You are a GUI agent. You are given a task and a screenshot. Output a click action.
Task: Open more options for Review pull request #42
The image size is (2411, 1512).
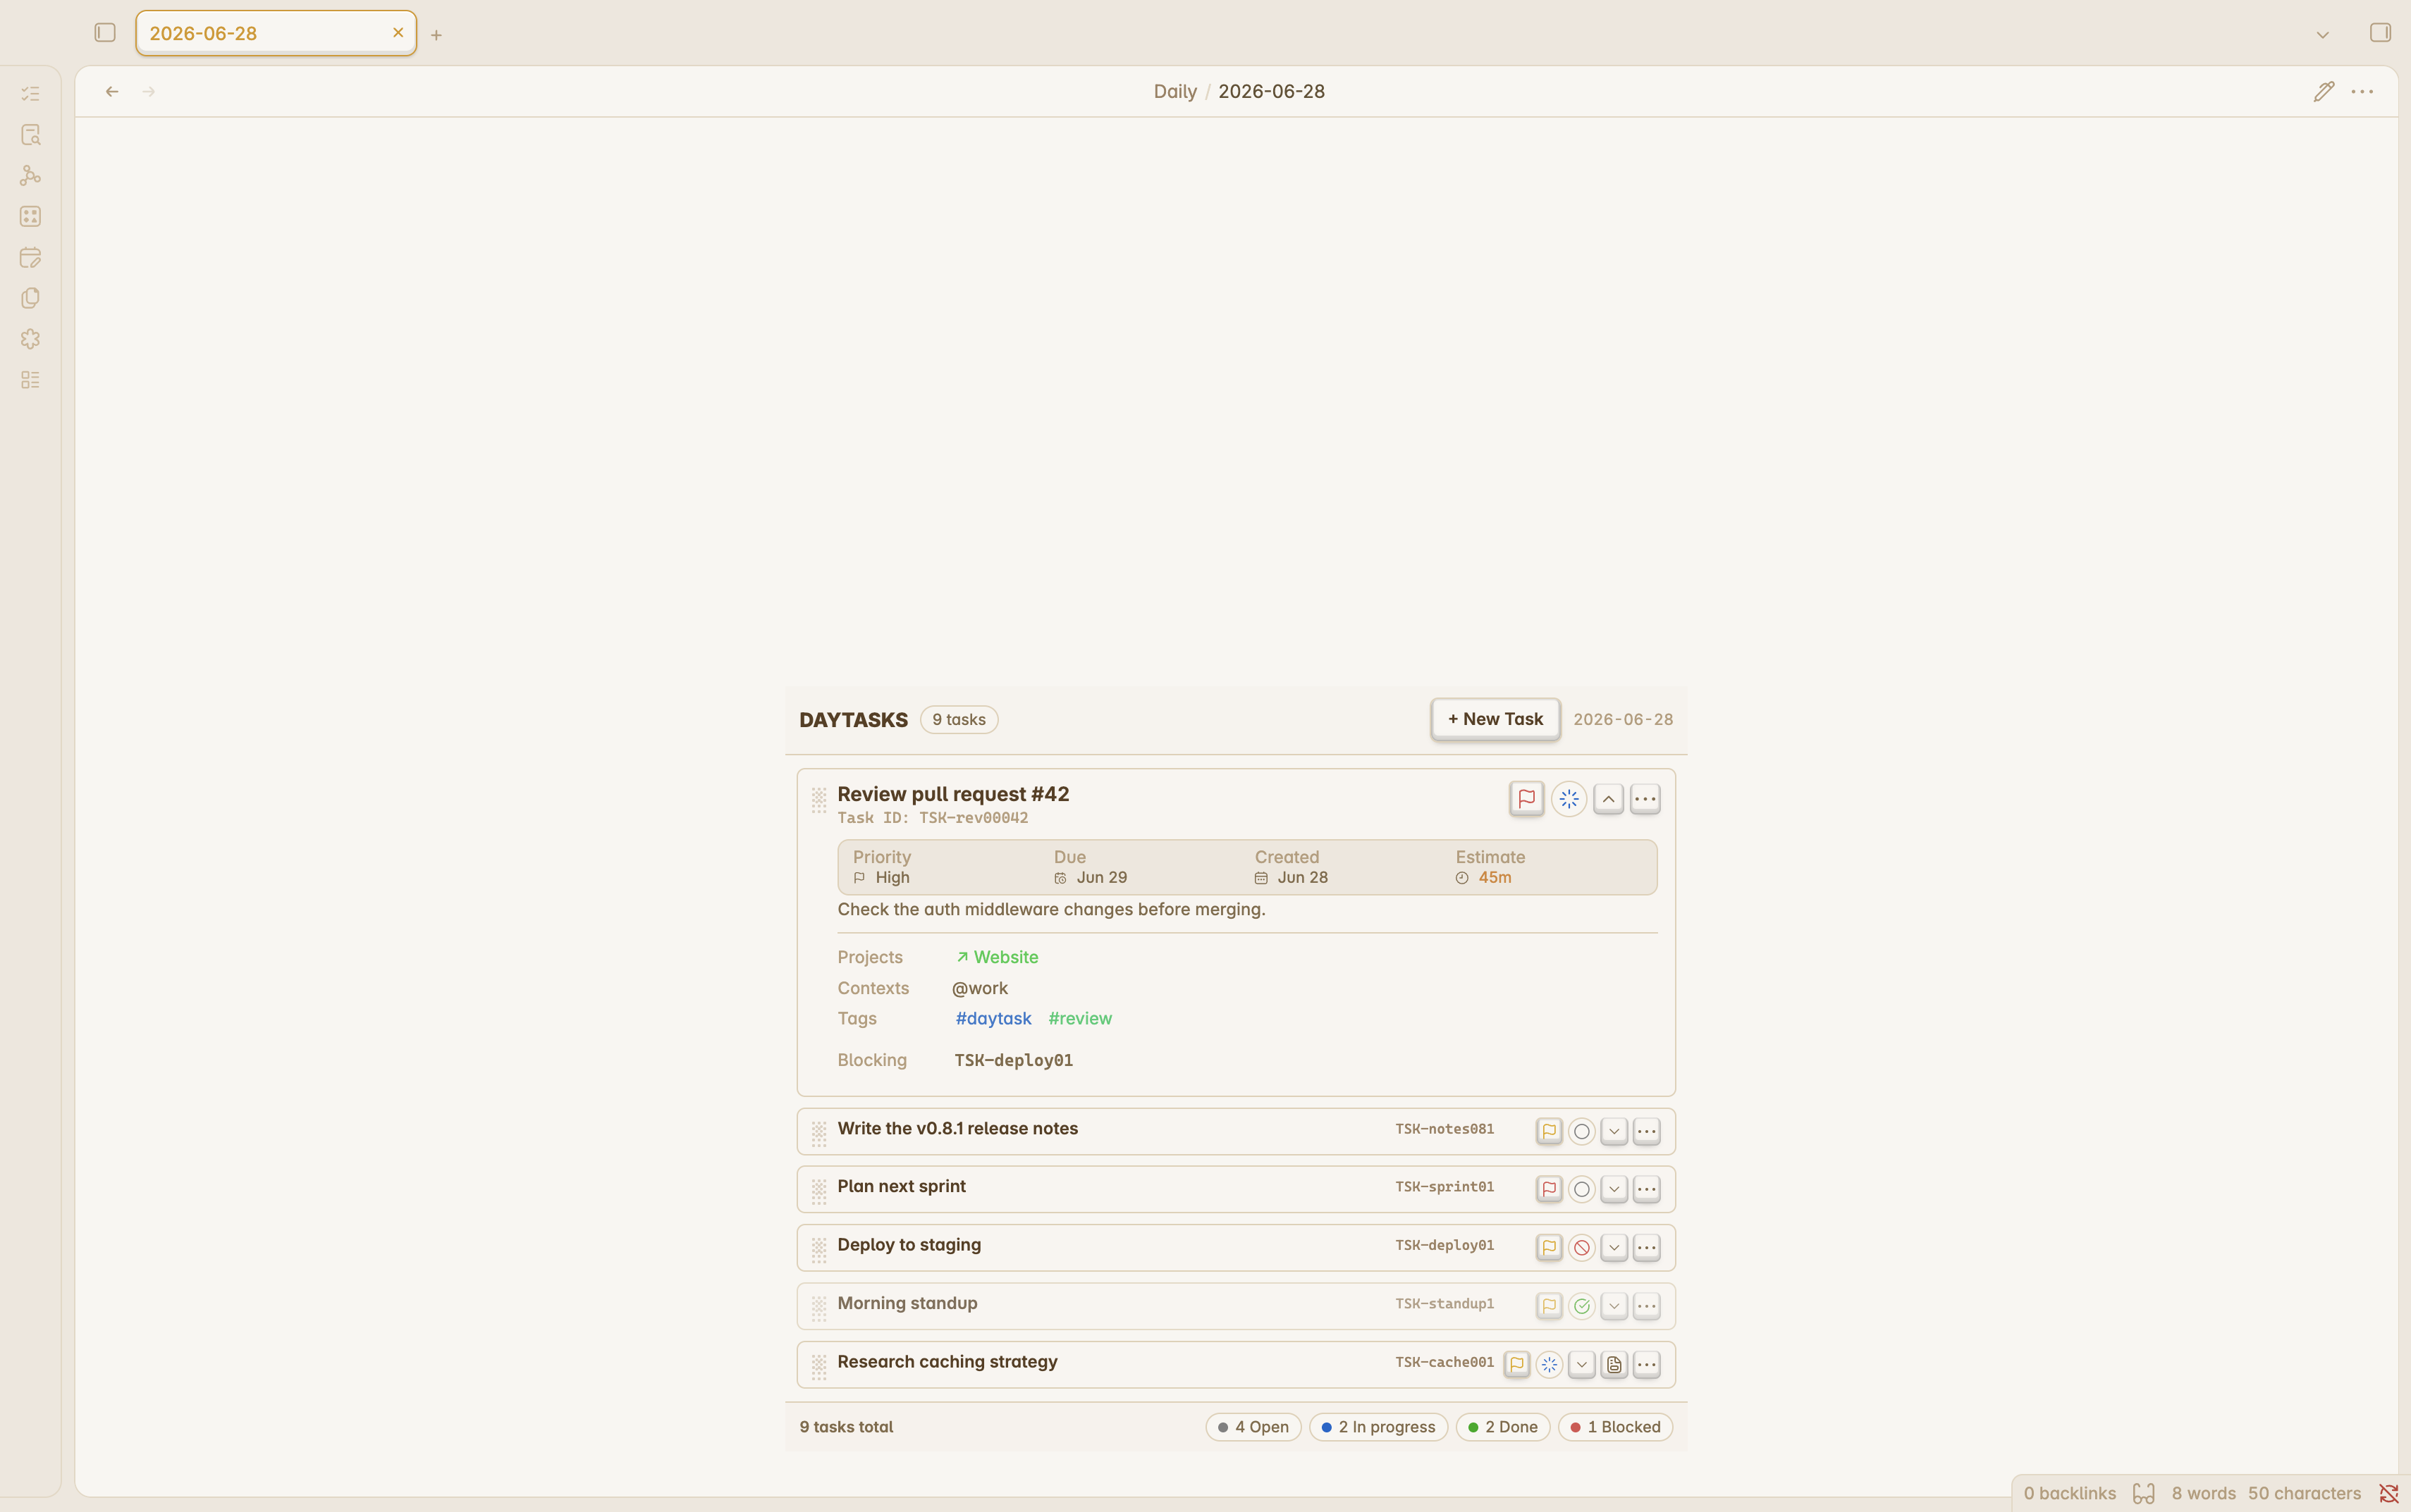(x=1645, y=798)
